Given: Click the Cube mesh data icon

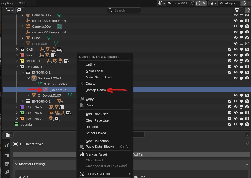Looking at the screenshot, I should click(x=49, y=38).
